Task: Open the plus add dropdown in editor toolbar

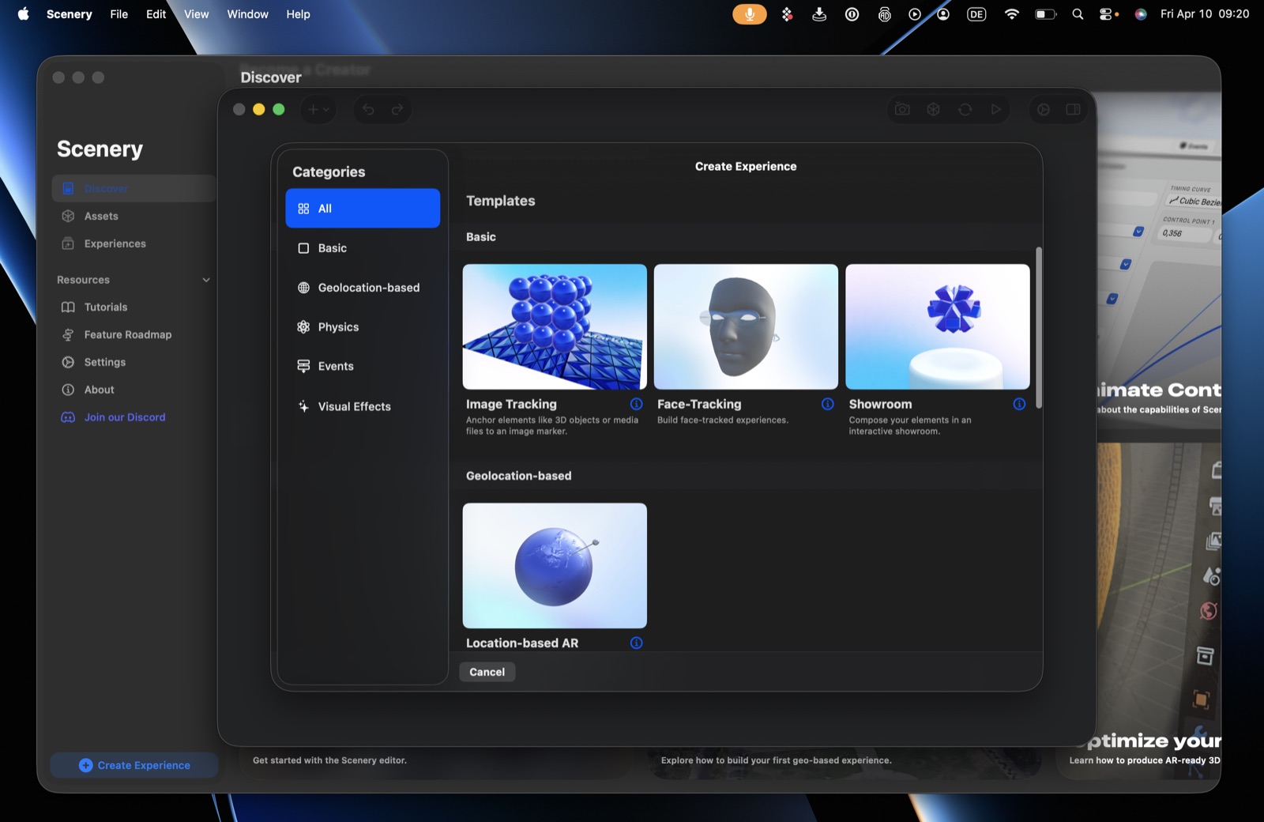Action: click(x=318, y=109)
